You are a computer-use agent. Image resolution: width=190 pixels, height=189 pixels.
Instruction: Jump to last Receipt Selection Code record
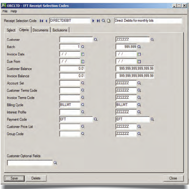[98, 21]
